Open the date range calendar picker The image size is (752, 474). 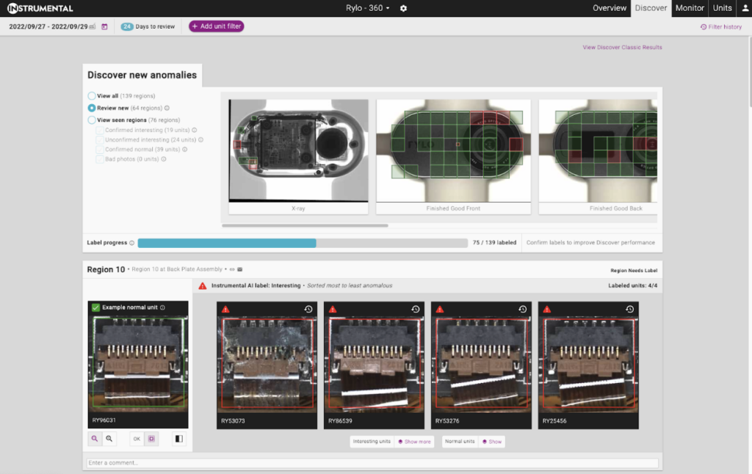tap(104, 26)
